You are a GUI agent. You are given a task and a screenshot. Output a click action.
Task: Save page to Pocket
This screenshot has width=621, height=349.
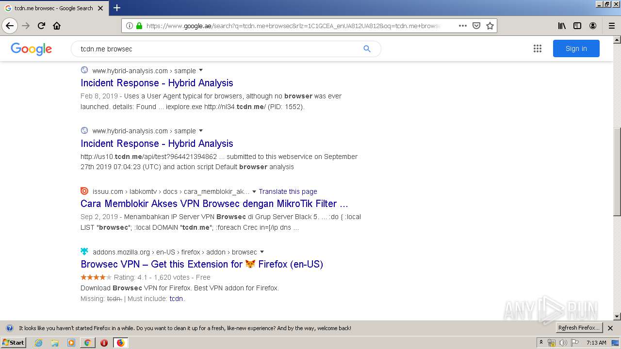(476, 26)
